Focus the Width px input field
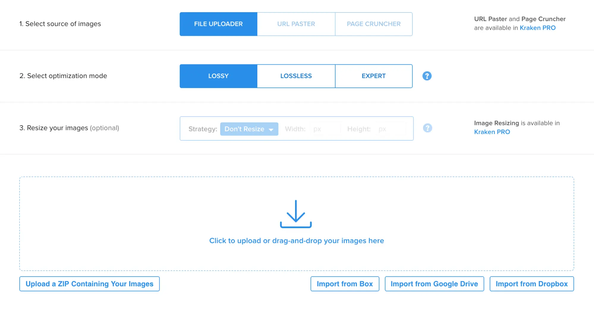 (x=325, y=129)
